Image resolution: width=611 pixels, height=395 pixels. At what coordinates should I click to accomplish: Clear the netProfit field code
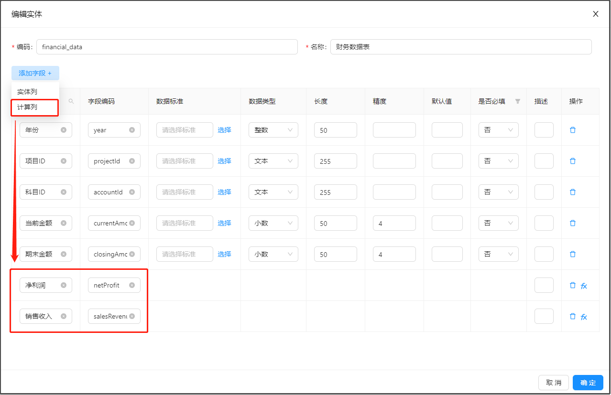132,285
